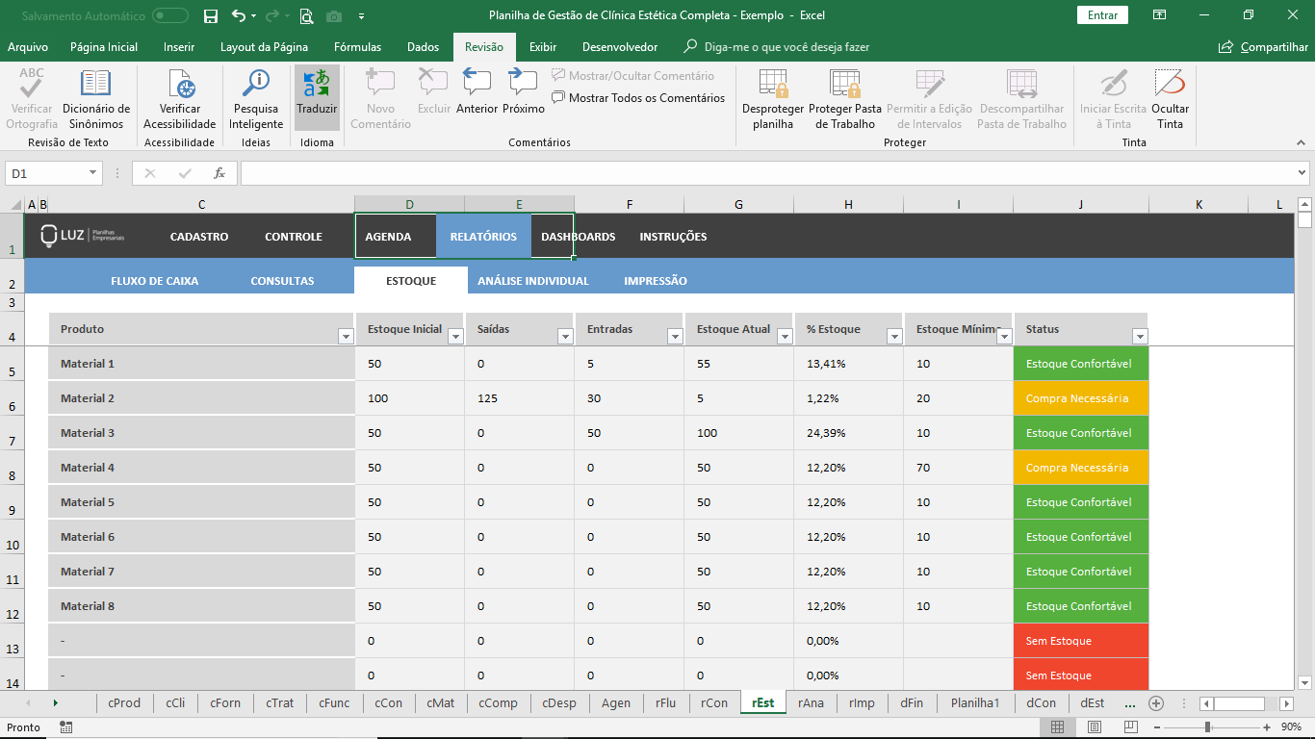Open the Name Box dropdown arrow
The image size is (1315, 739).
pos(93,173)
